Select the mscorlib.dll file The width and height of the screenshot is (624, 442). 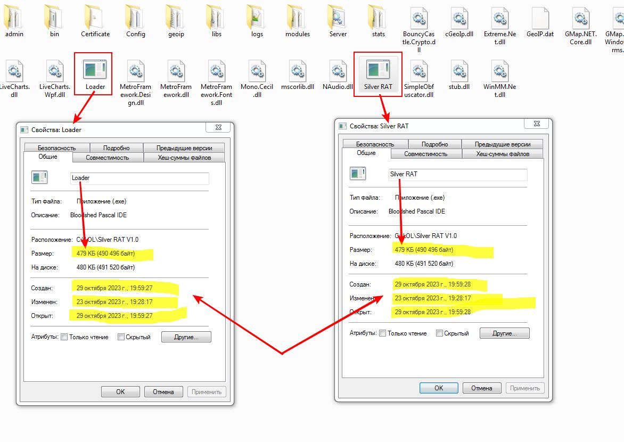coord(297,75)
